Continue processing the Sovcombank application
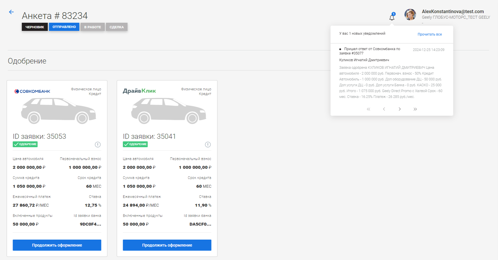 [x=57, y=245]
